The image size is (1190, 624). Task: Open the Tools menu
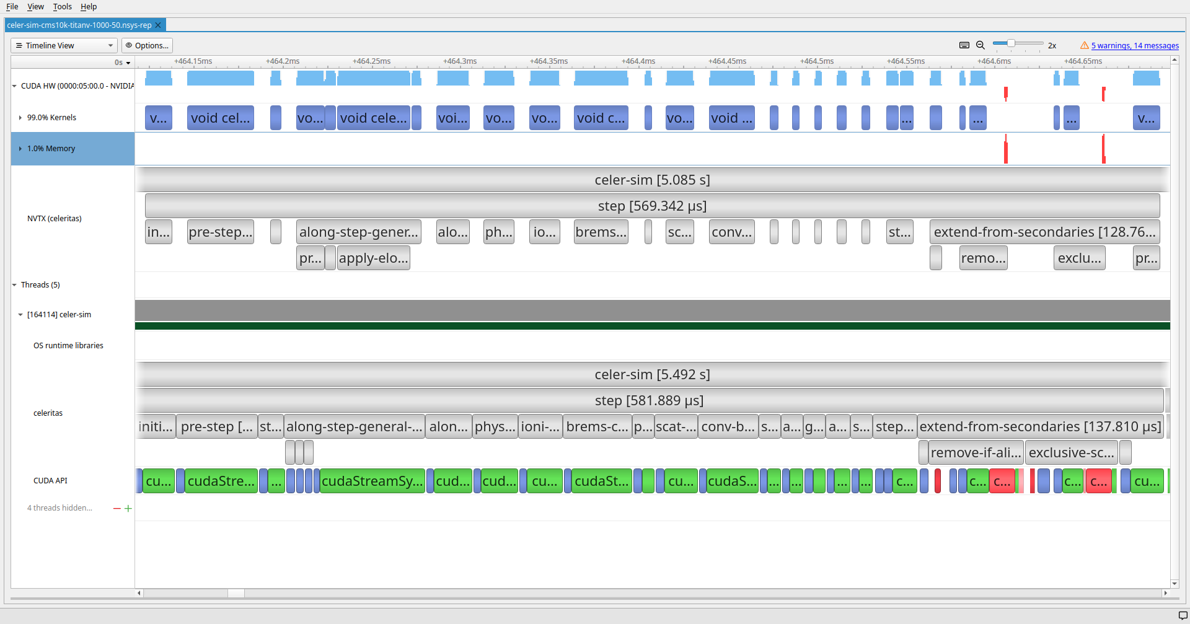click(62, 6)
